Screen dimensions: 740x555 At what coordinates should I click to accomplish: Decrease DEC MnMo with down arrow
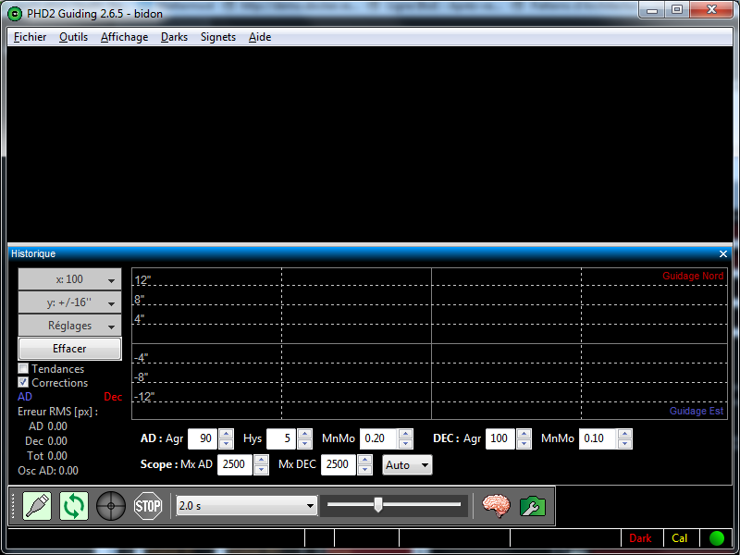click(x=625, y=444)
